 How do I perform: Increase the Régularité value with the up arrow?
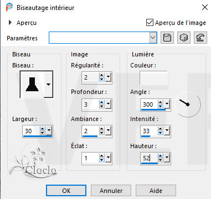click(x=101, y=75)
